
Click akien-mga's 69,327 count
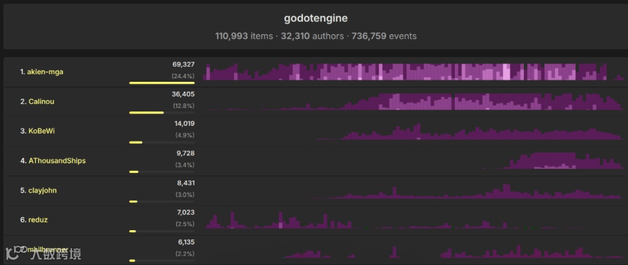click(x=183, y=64)
